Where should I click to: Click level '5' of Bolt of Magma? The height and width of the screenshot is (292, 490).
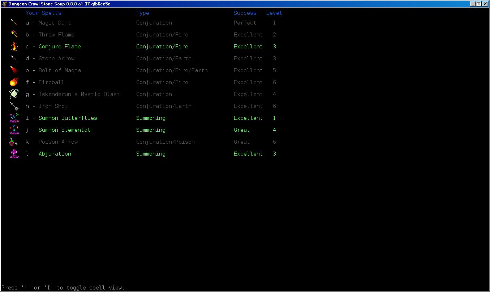(274, 70)
